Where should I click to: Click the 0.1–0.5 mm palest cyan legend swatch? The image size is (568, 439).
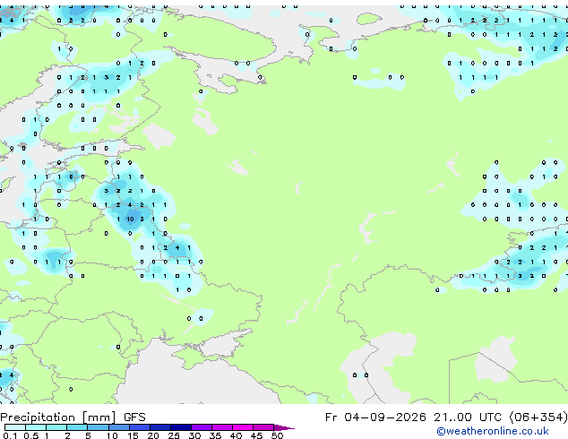(15, 427)
